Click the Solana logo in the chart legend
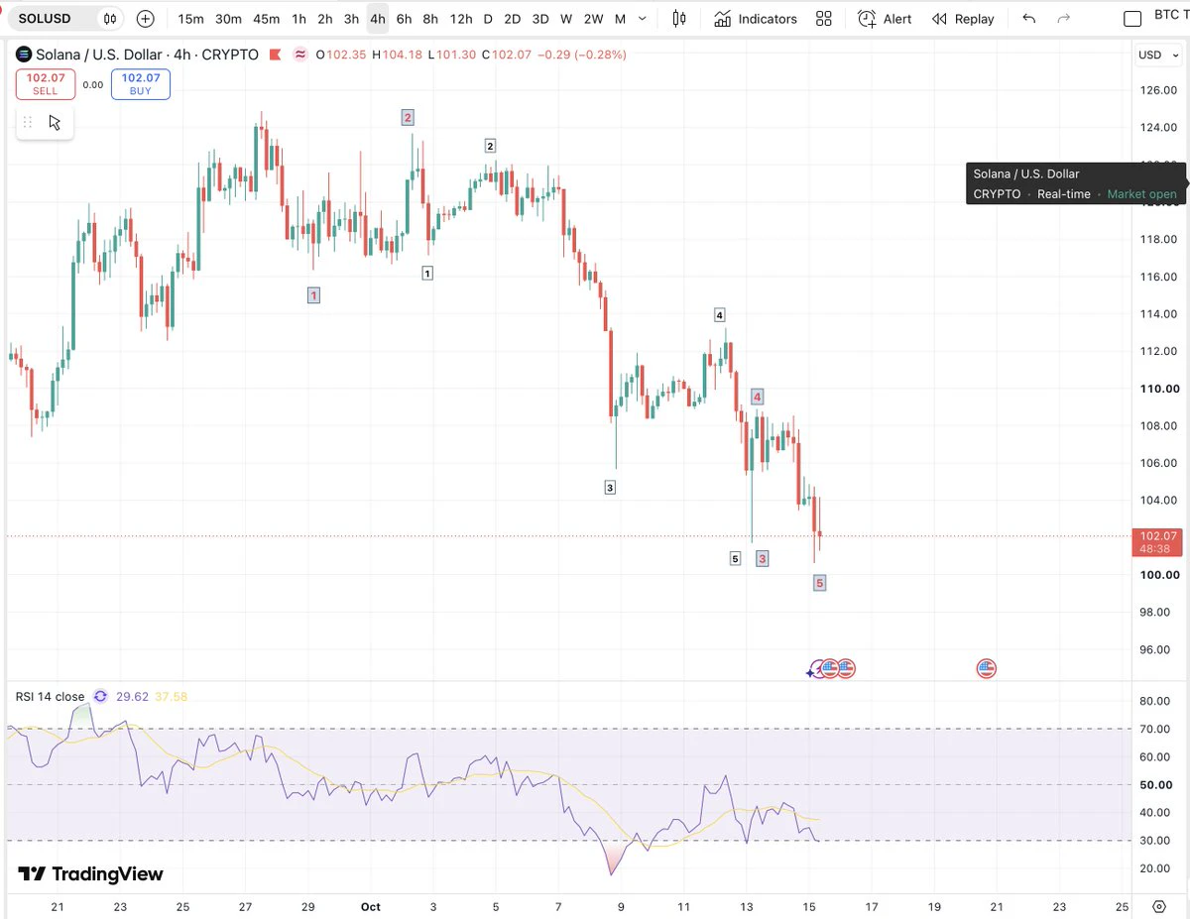Viewport: 1190px width, 919px height. [x=24, y=55]
